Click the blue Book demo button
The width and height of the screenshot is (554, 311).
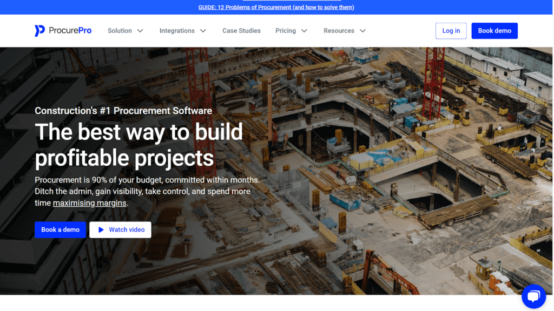494,31
